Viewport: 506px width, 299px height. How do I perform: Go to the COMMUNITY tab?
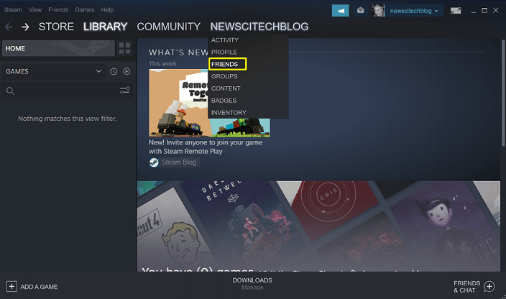pos(168,27)
